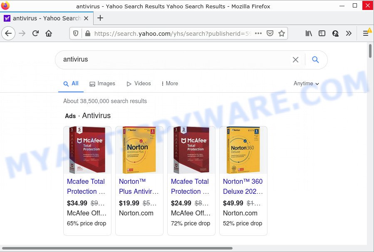Click Norton.com seller under $49.99
This screenshot has width=374, height=252.
(x=240, y=213)
